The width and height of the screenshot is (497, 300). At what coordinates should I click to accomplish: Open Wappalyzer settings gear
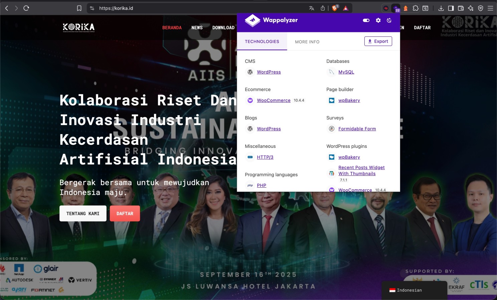coord(378,20)
